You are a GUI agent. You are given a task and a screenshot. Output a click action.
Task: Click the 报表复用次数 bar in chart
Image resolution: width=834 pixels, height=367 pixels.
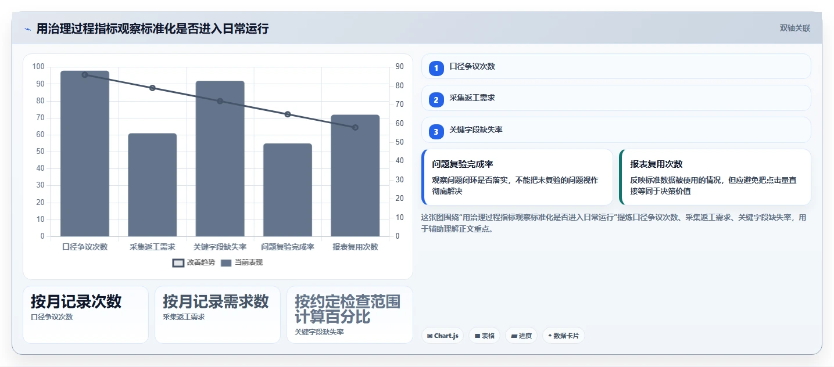click(x=355, y=175)
